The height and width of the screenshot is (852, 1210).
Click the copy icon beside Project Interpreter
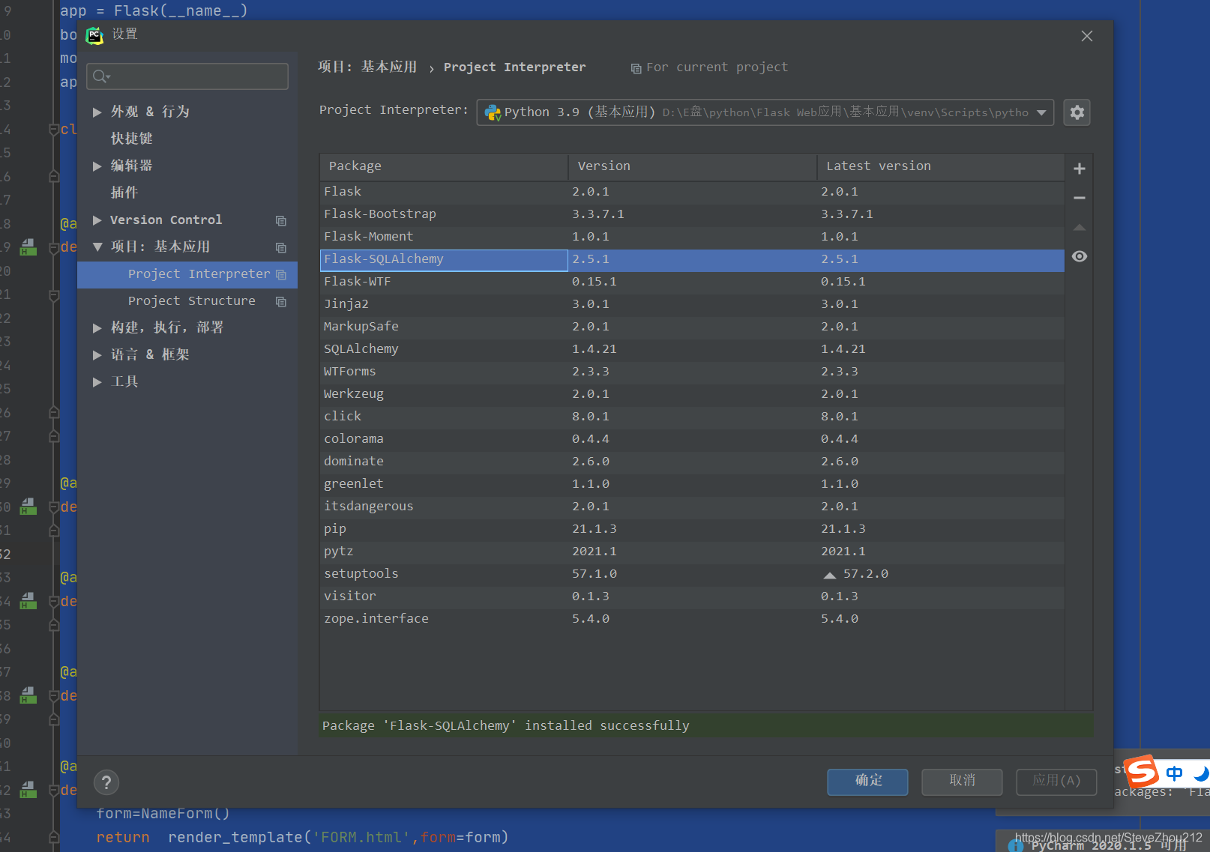pyautogui.click(x=281, y=274)
